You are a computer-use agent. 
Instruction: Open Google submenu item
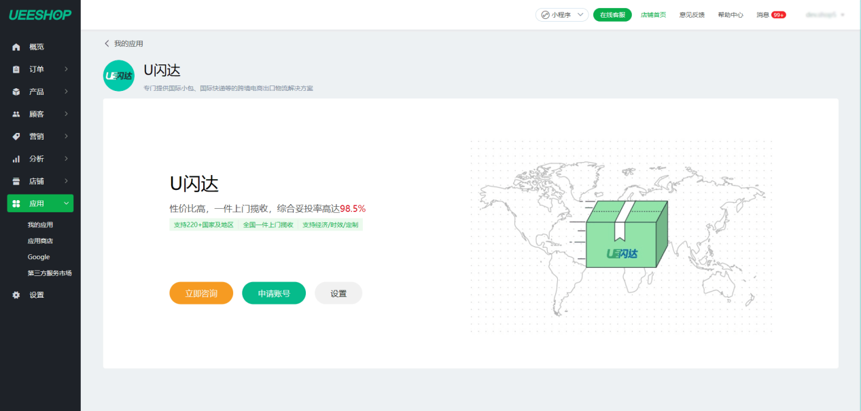tap(39, 257)
